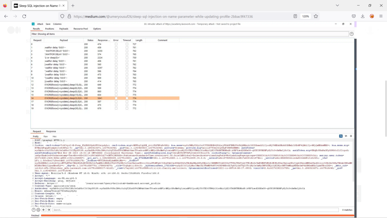Tick Error checkbox for request 0

point(116,44)
